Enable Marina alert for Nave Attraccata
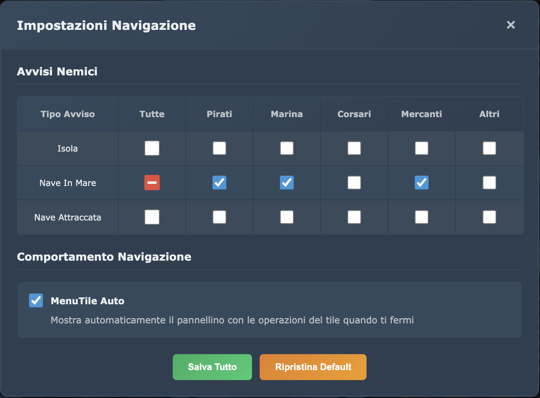The image size is (540, 398). [286, 217]
